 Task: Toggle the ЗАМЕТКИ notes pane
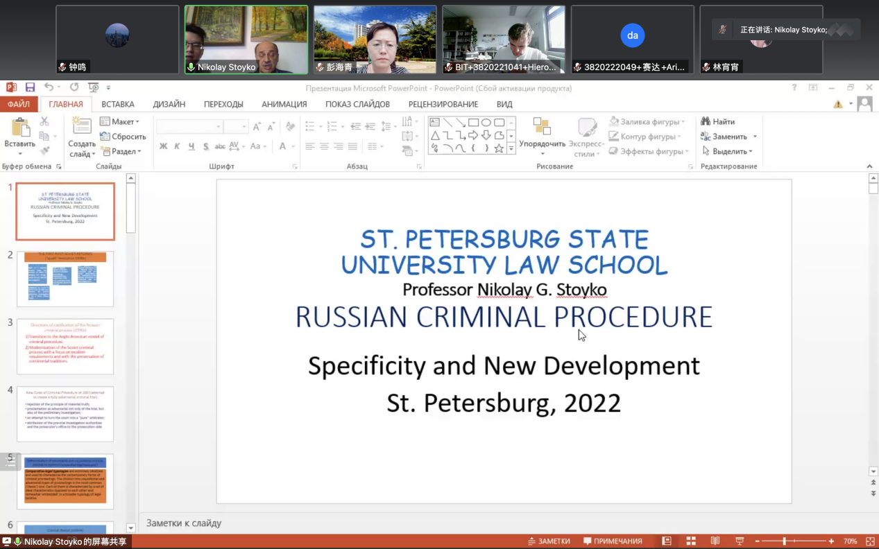point(549,541)
